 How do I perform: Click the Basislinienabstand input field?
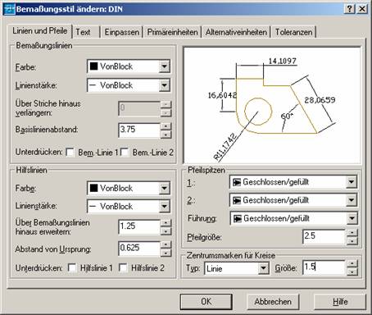click(x=139, y=130)
